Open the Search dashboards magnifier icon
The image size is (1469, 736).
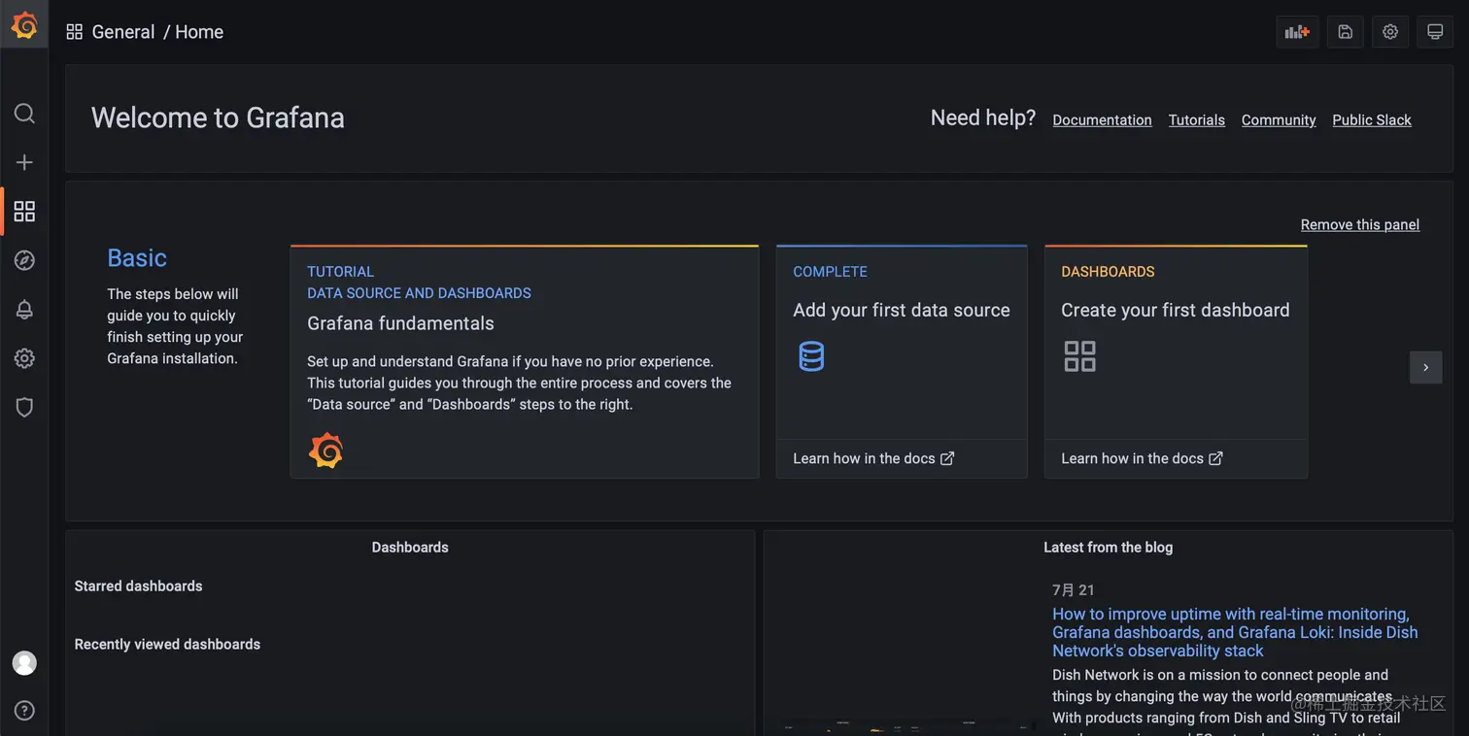(24, 114)
